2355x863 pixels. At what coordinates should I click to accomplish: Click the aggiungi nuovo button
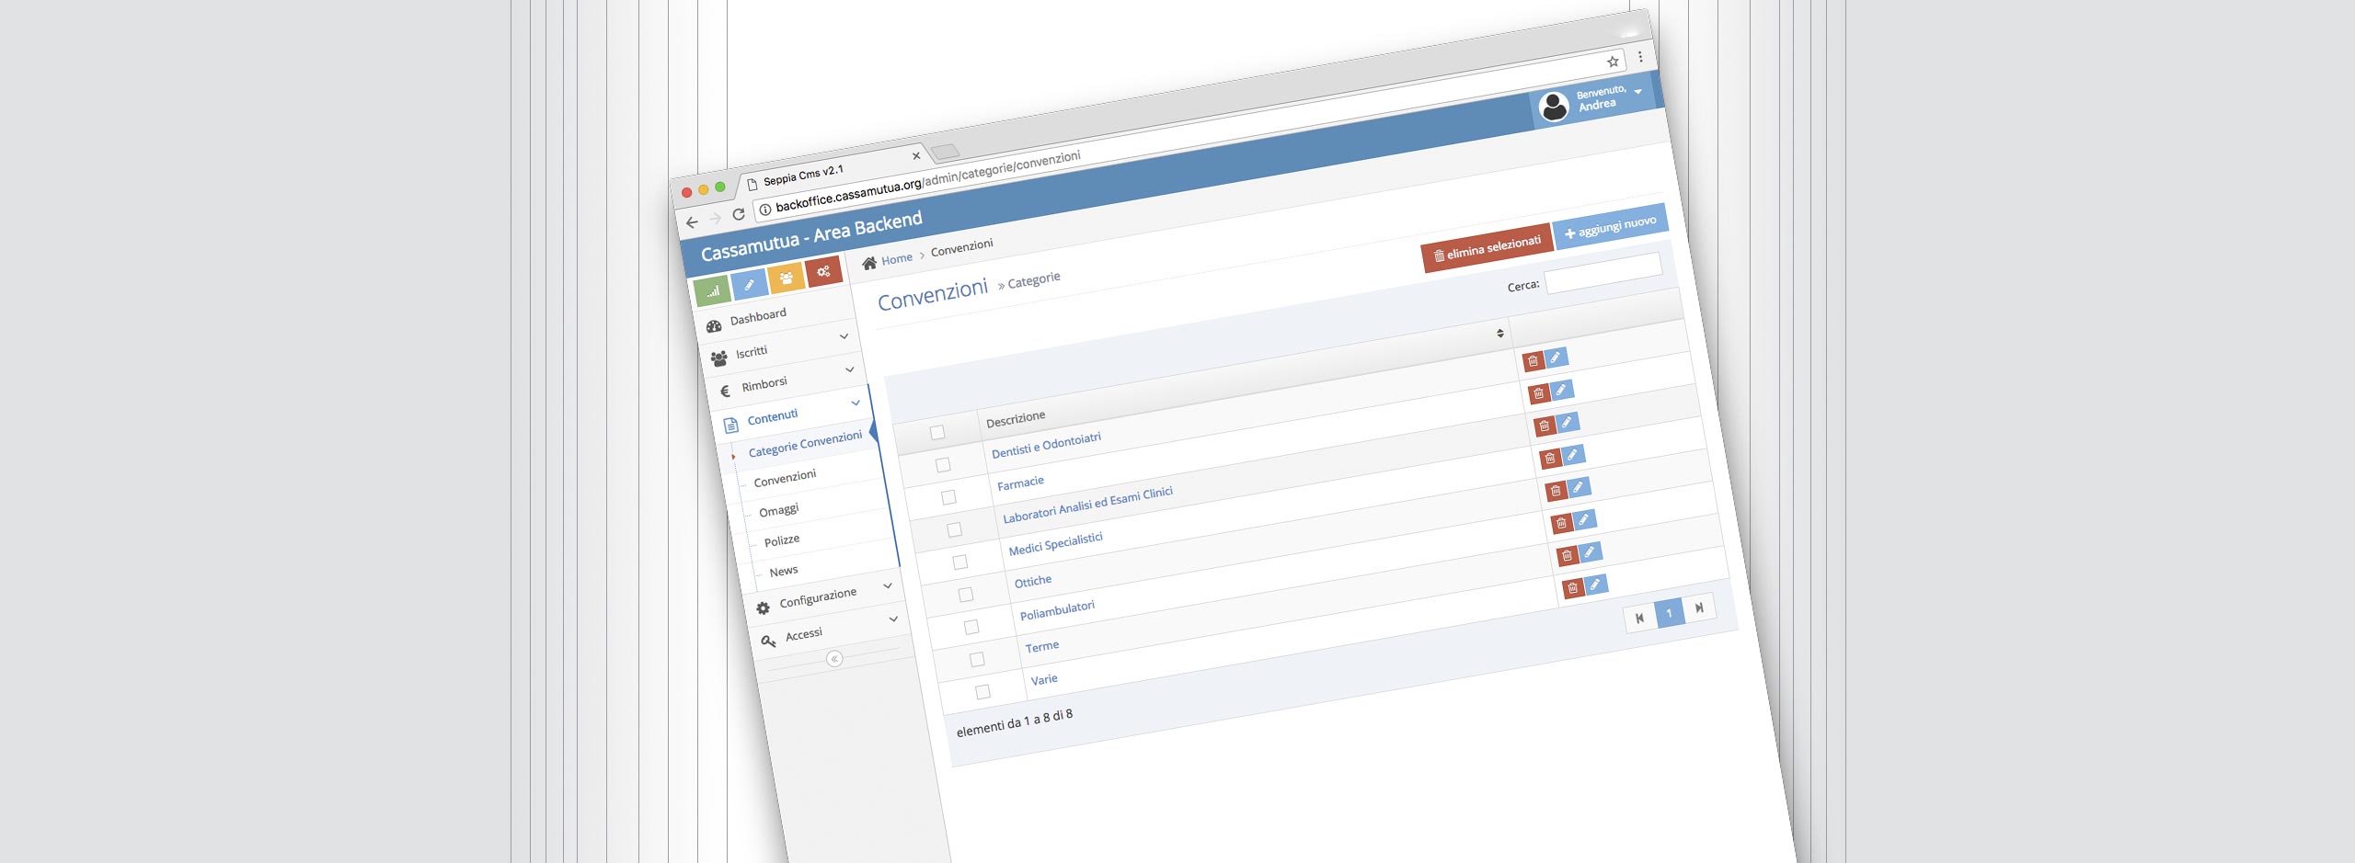pyautogui.click(x=1610, y=226)
